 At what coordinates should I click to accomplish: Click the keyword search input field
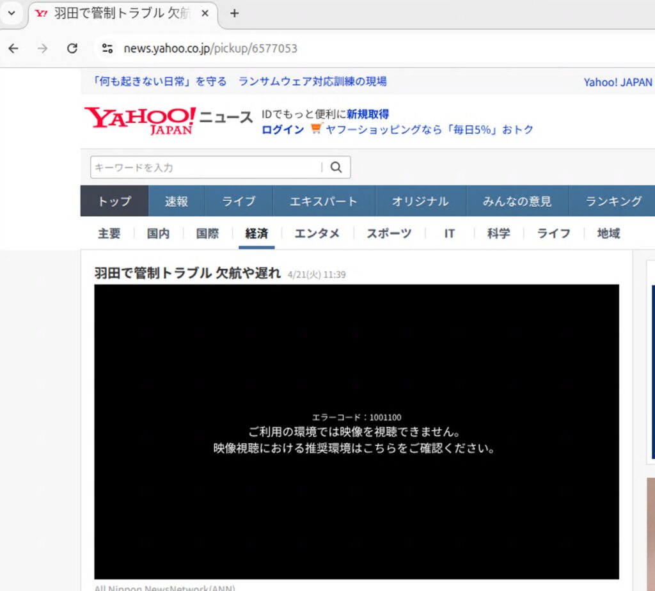(x=206, y=168)
